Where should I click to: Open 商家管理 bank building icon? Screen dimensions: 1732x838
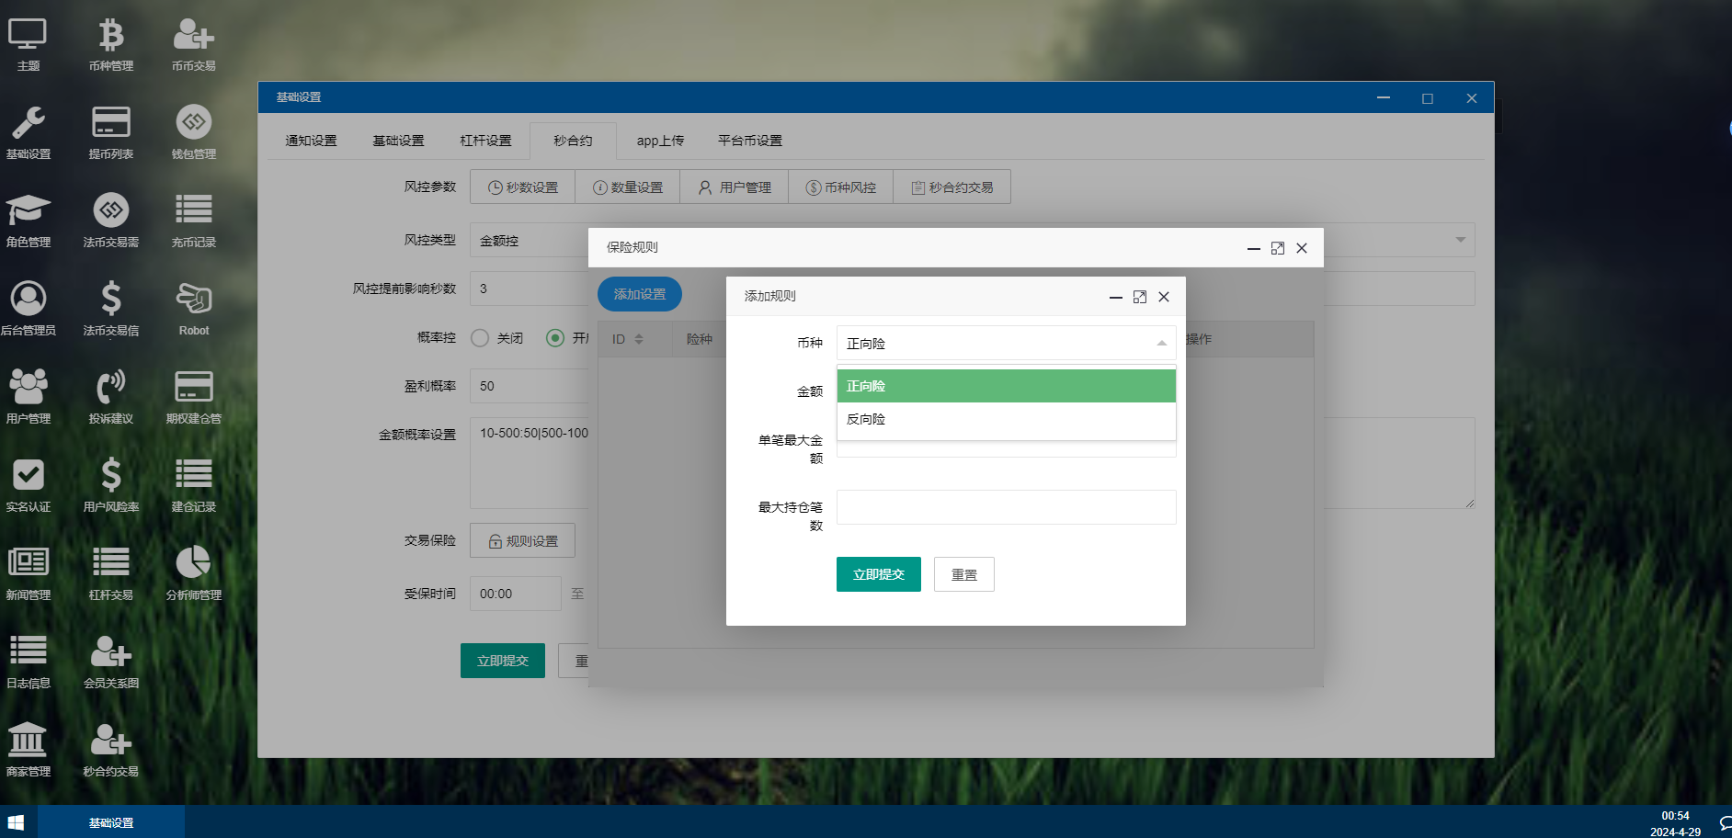[28, 749]
